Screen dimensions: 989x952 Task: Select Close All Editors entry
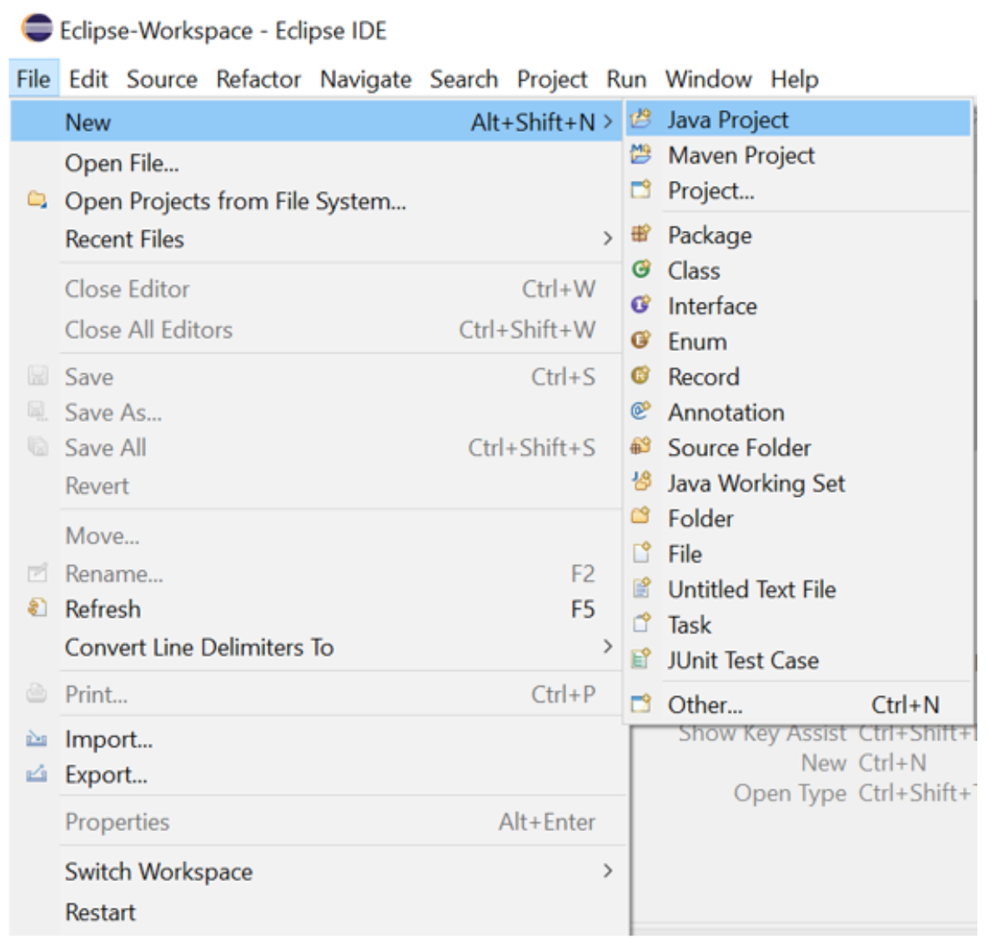(315, 329)
